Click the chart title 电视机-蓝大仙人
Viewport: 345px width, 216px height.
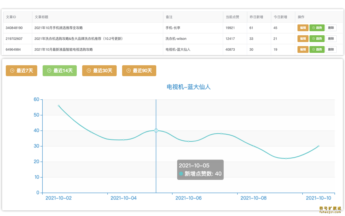189,87
